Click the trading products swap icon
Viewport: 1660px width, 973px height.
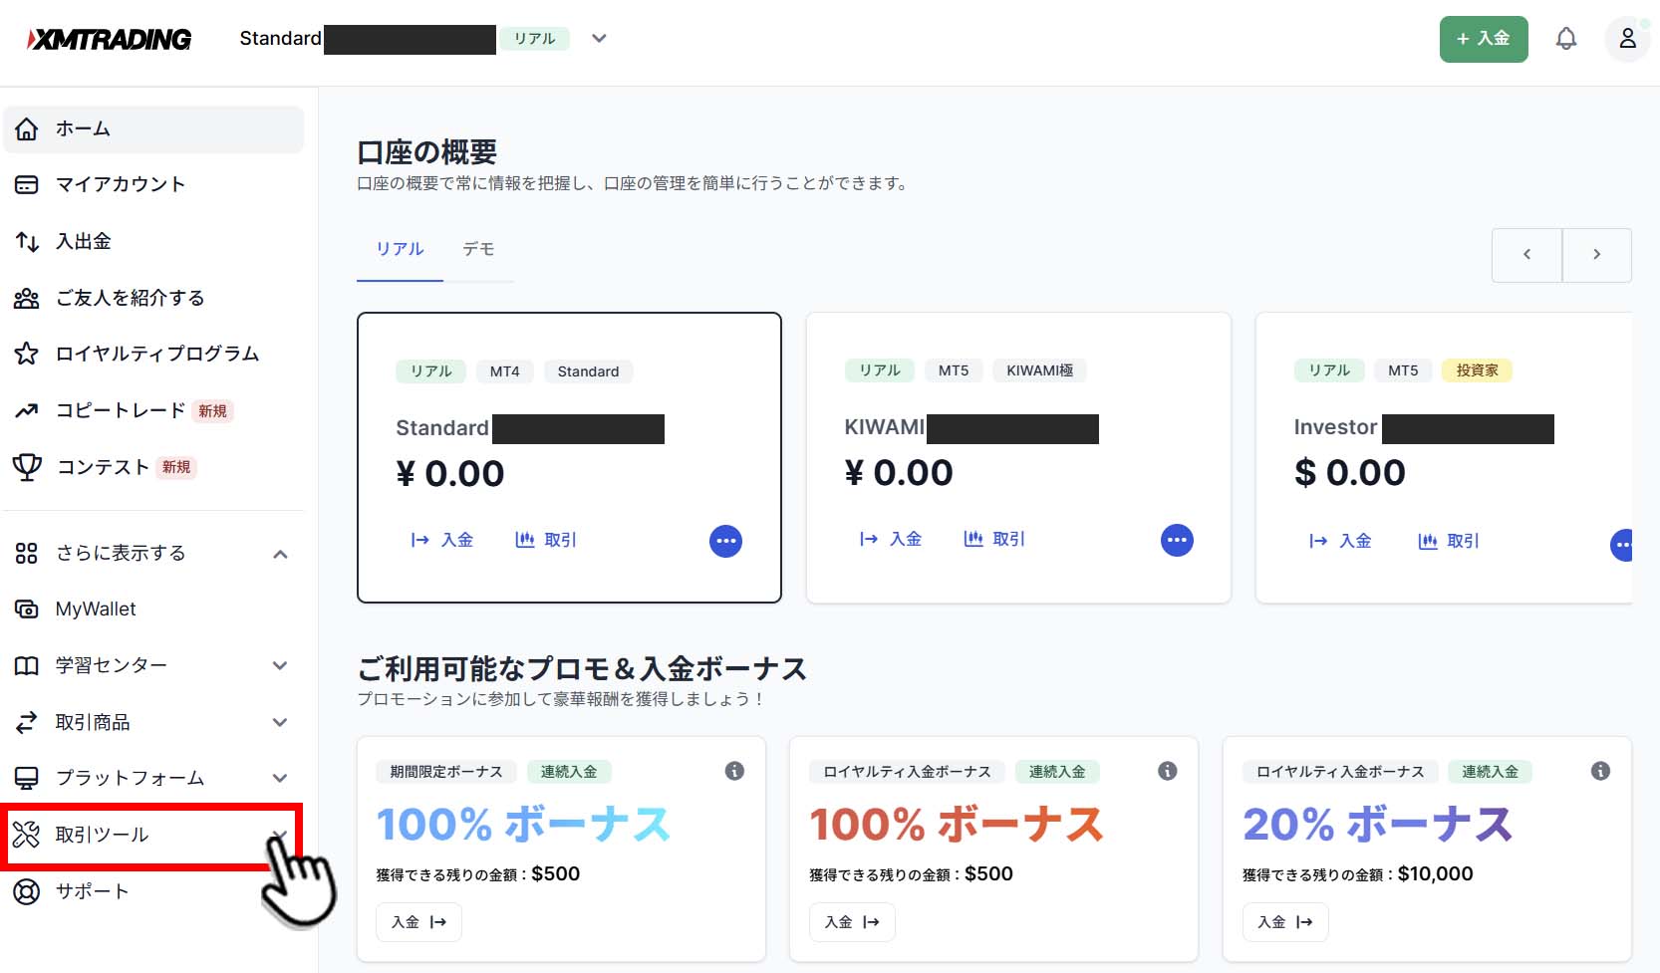[27, 722]
